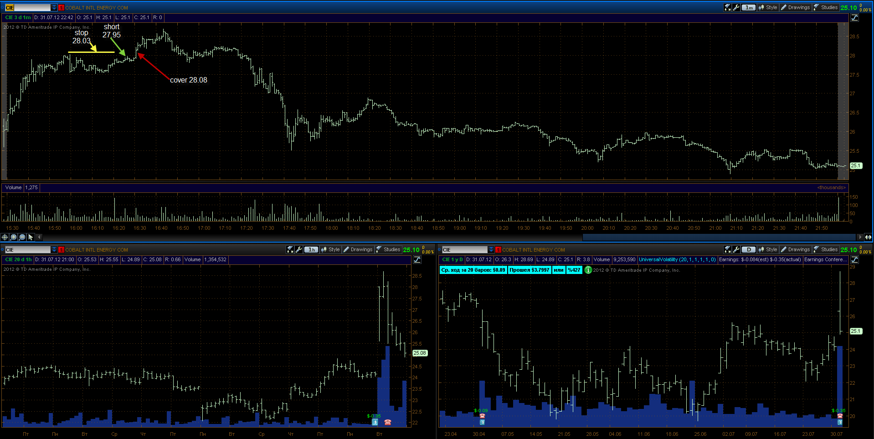Click the Earnings estimate text in daily chart header
The height and width of the screenshot is (439, 874).
[760, 259]
